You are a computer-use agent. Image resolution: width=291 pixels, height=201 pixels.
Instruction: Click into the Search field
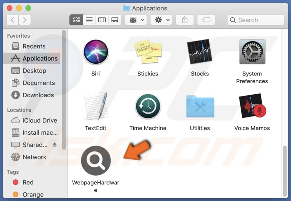[x=256, y=20]
